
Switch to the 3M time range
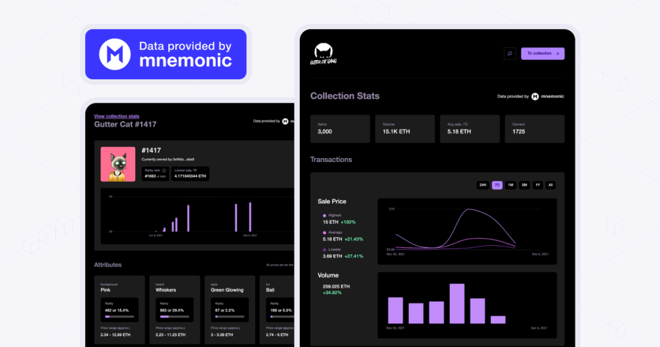524,185
